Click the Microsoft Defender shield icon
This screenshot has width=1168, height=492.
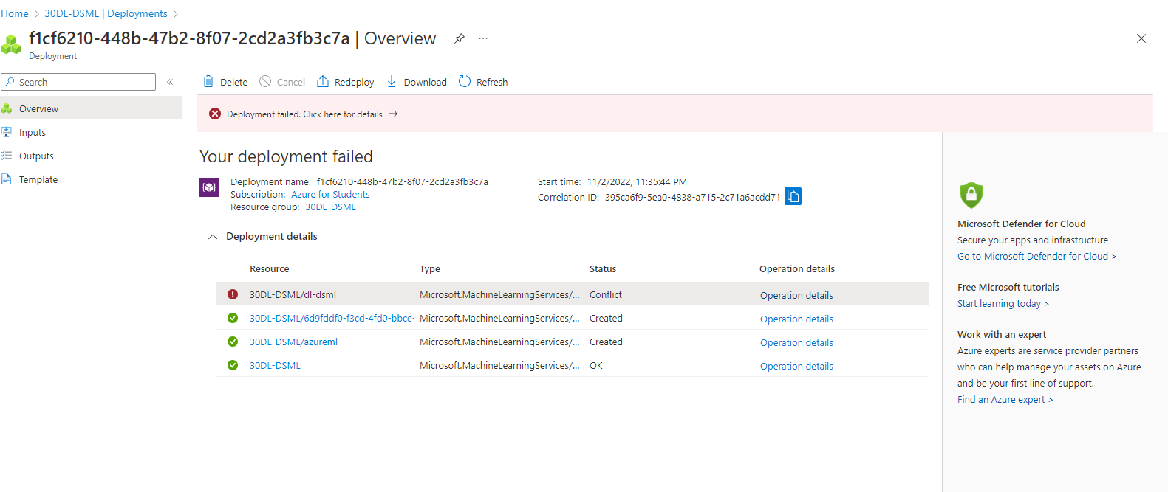pyautogui.click(x=971, y=195)
